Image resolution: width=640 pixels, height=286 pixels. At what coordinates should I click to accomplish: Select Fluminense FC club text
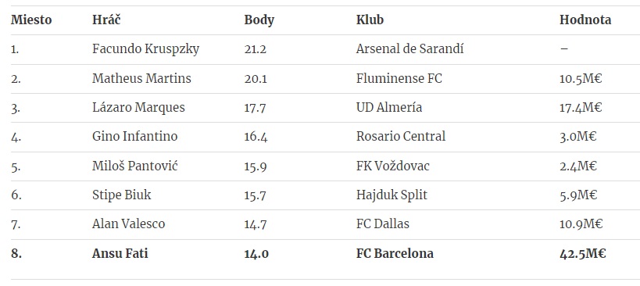(399, 78)
